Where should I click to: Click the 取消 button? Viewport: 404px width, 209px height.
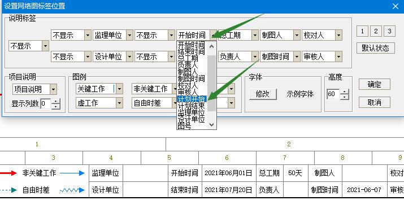click(375, 103)
